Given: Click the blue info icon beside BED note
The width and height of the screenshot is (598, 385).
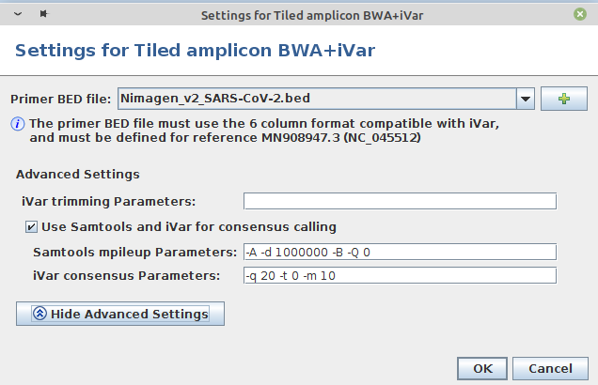Looking at the screenshot, I should click(17, 123).
